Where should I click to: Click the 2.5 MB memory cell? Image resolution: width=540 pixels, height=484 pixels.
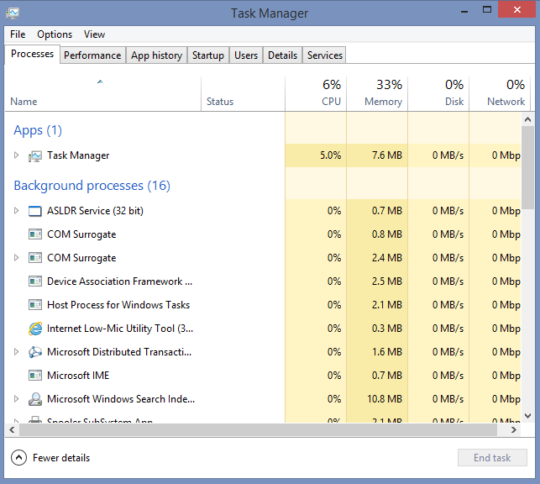377,281
